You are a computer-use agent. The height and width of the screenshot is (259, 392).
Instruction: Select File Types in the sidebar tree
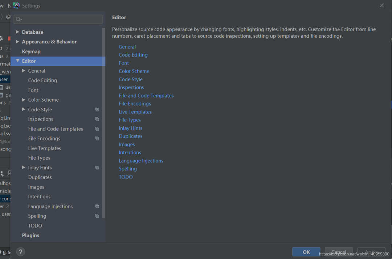[39, 158]
